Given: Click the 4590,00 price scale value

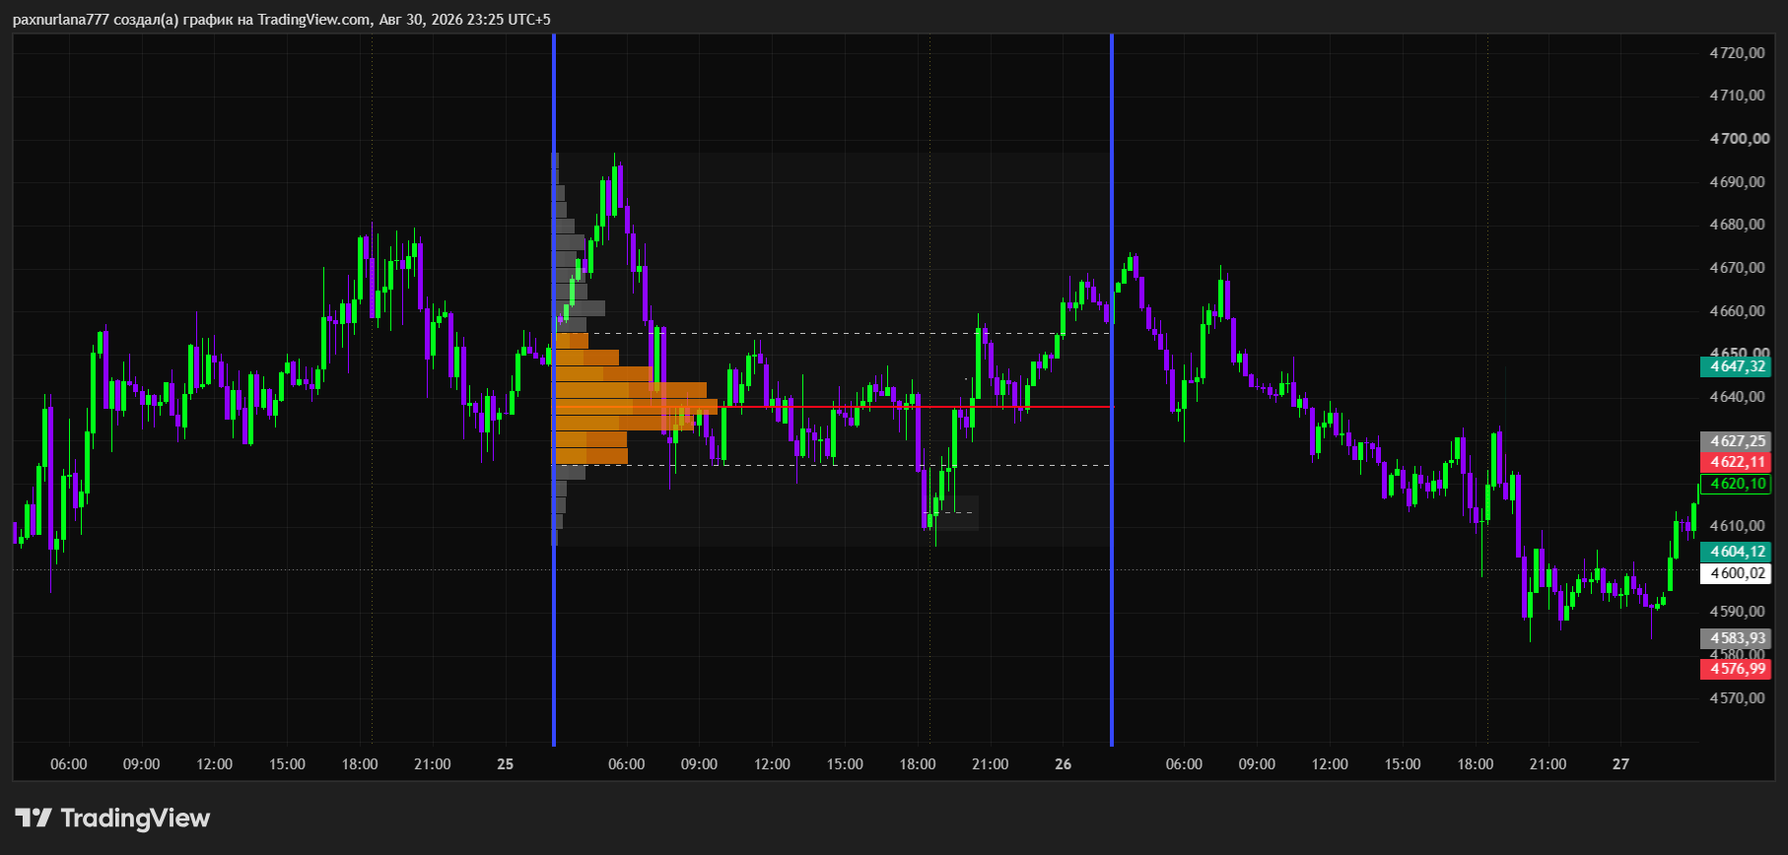Looking at the screenshot, I should tap(1737, 612).
